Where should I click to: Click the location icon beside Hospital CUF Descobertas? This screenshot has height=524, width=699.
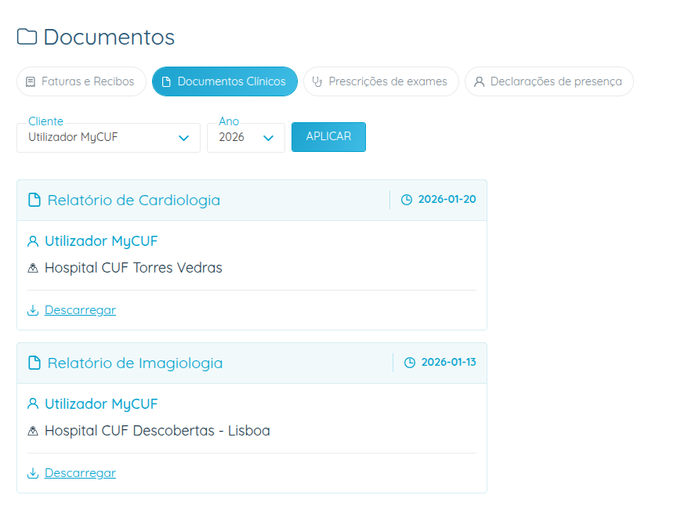[33, 432]
